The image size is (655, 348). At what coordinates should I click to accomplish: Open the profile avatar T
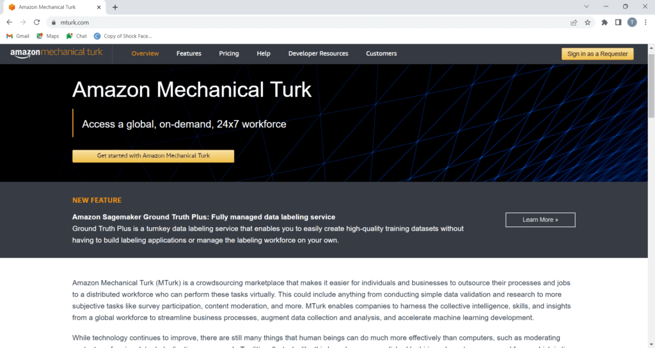632,22
